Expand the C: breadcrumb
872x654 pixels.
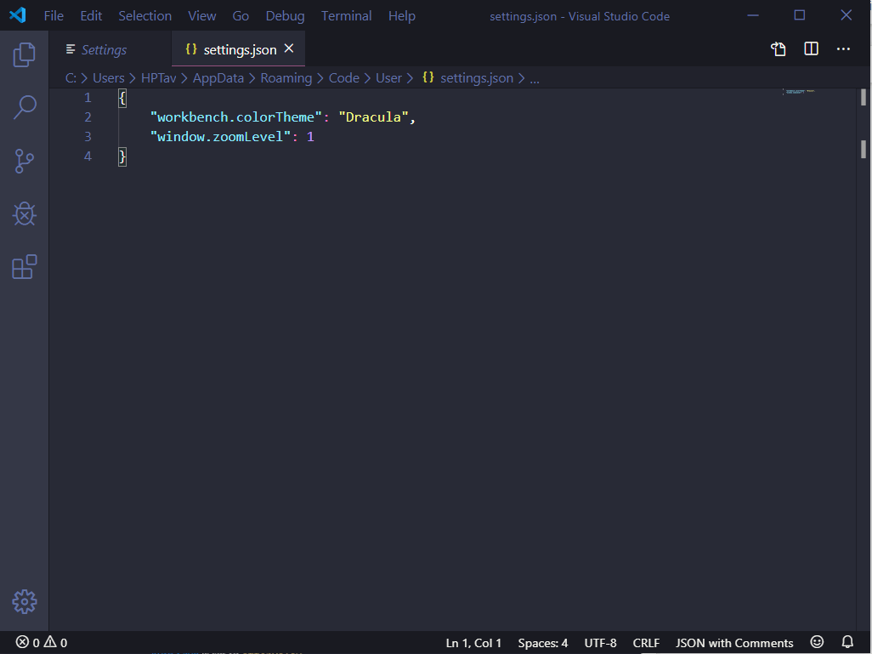tap(71, 78)
